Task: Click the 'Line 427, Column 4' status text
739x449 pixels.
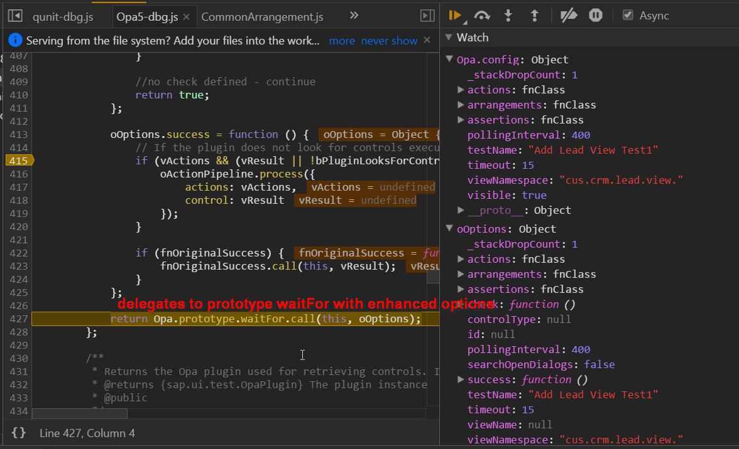Action: [x=87, y=433]
